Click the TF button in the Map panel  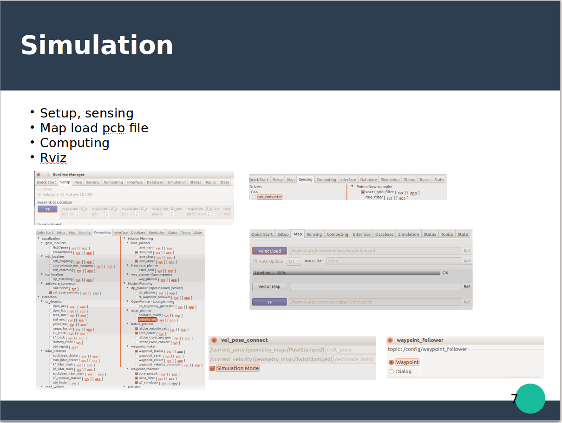coord(269,302)
